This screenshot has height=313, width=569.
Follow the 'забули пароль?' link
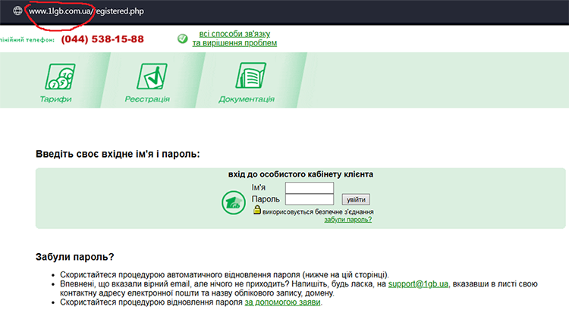(x=348, y=220)
